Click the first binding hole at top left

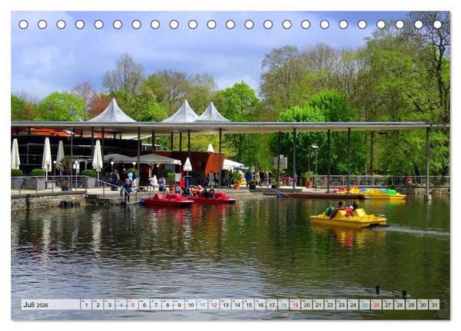click(x=23, y=25)
